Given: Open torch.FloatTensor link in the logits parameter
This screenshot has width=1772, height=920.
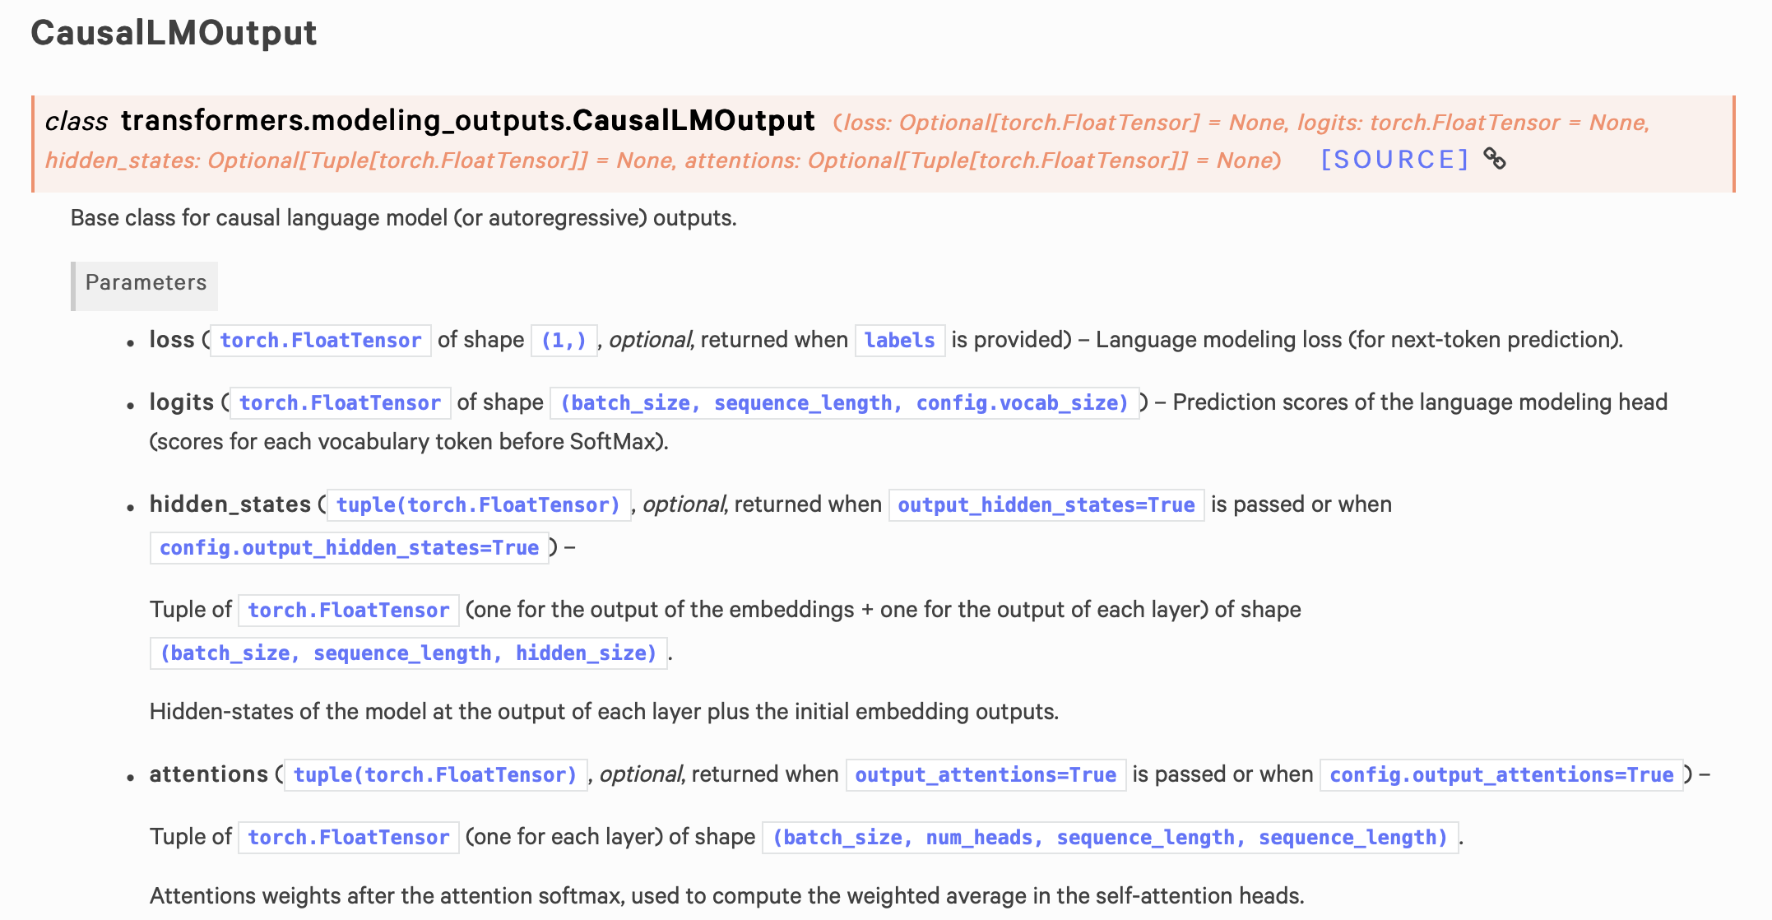Looking at the screenshot, I should [x=339, y=402].
